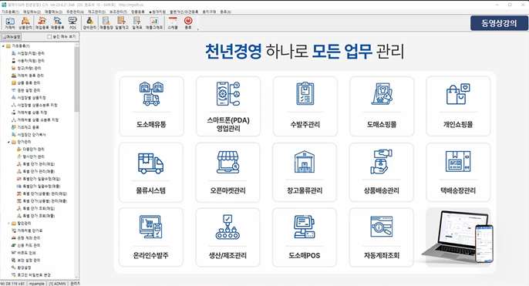Select the 온라인수발주 card
Image resolution: width=529 pixels, height=286 pixels.
[x=151, y=237]
